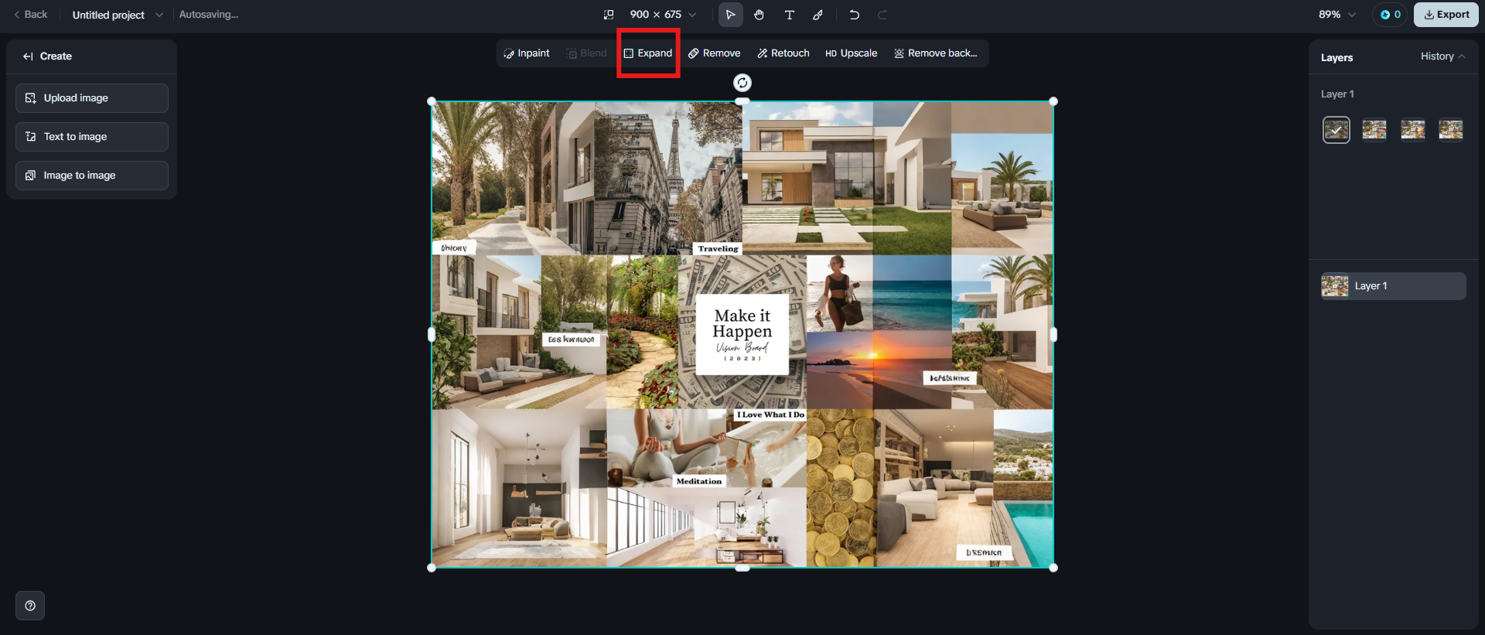The width and height of the screenshot is (1485, 635).
Task: Choose the Inpaint tool
Action: click(527, 53)
